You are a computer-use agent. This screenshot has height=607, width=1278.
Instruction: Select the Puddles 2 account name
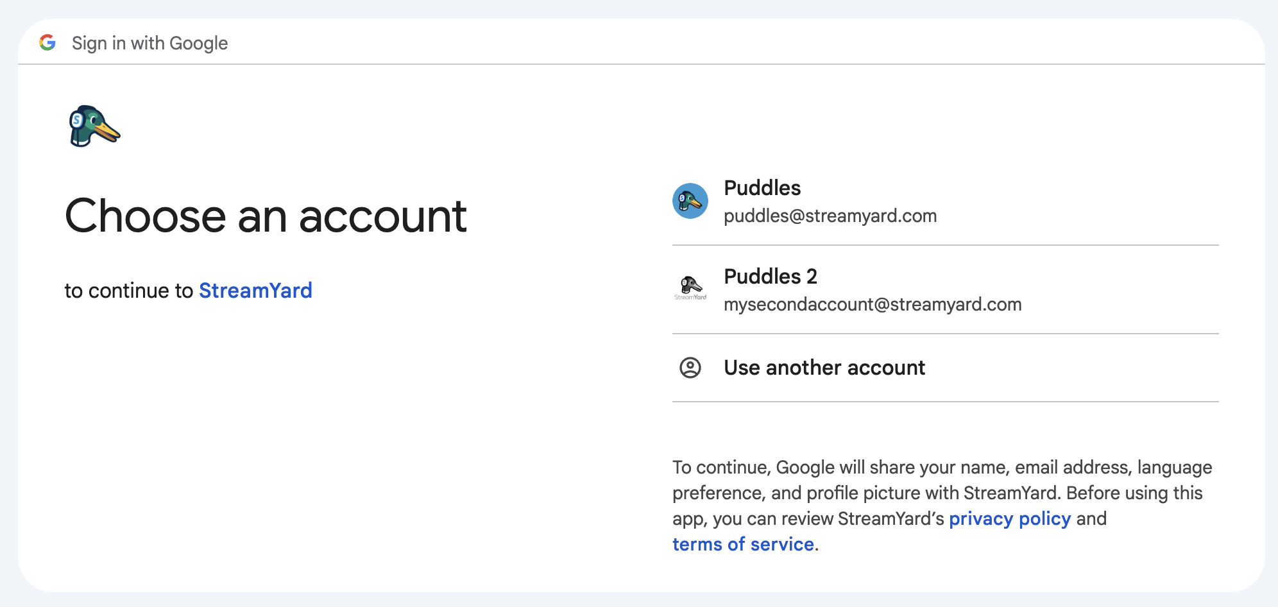pos(771,277)
